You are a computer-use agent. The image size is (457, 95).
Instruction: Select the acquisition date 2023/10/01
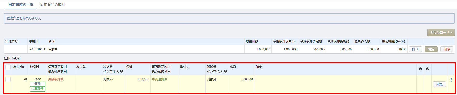tap(37, 49)
